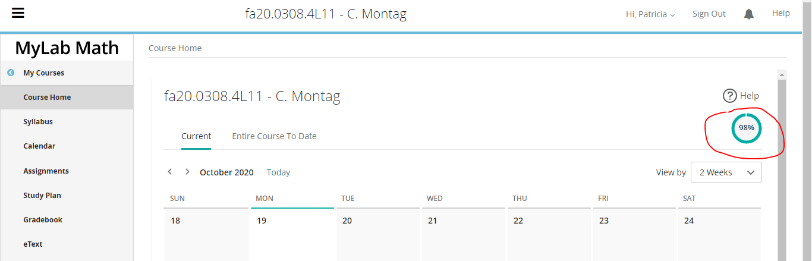Click the notifications bell icon
This screenshot has height=261, width=812.
coord(749,14)
